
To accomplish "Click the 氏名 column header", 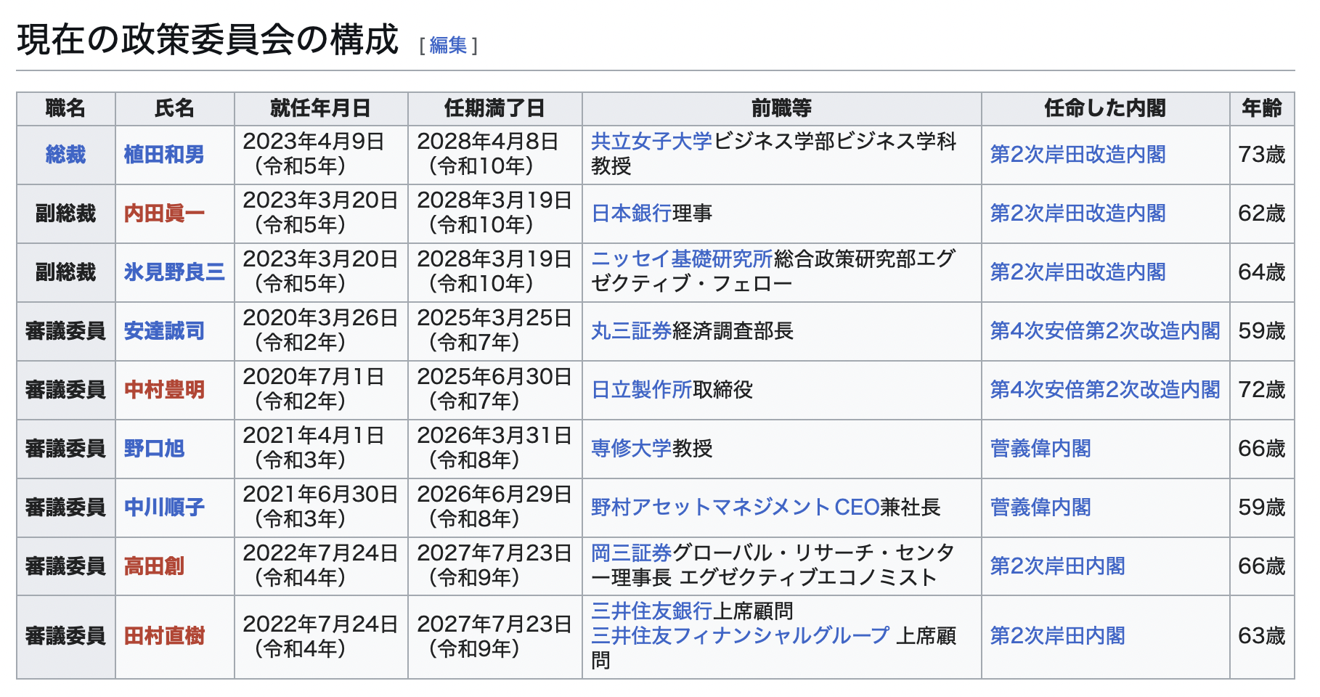I will pos(174,109).
